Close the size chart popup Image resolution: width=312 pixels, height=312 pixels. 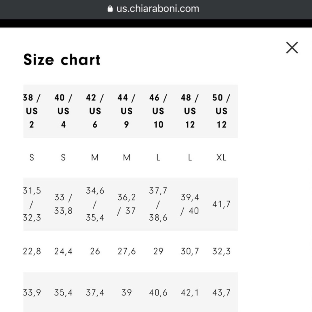pyautogui.click(x=292, y=48)
